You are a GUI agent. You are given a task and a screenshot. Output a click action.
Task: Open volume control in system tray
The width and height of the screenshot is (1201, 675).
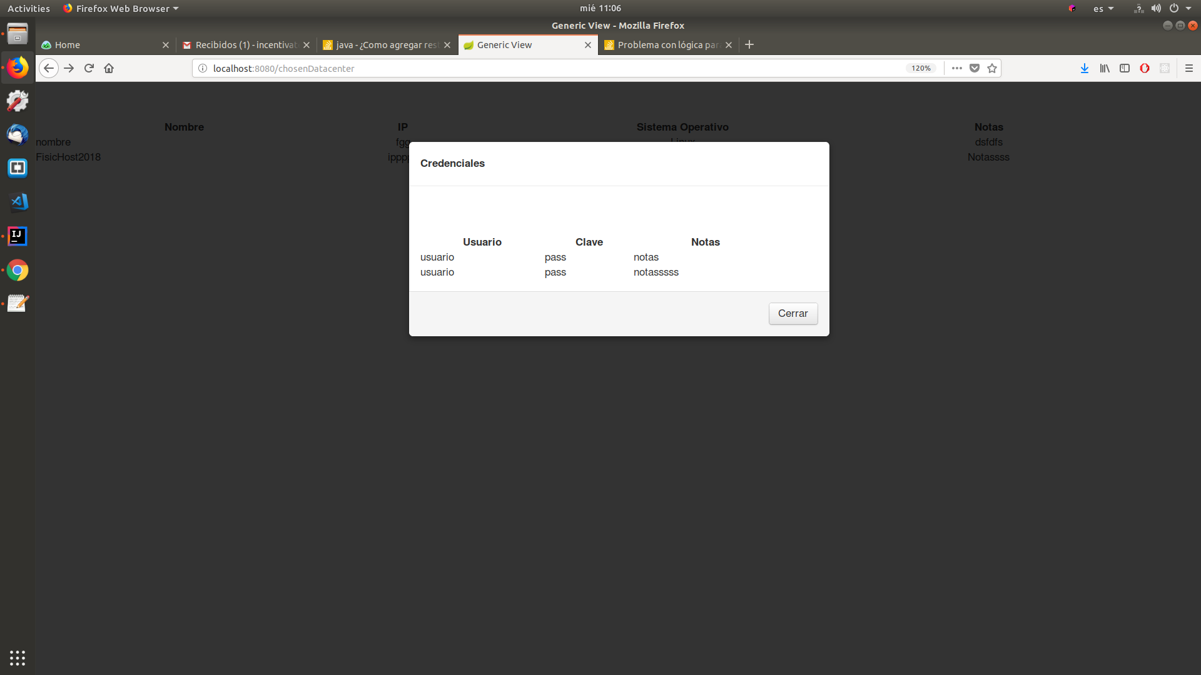pos(1156,8)
